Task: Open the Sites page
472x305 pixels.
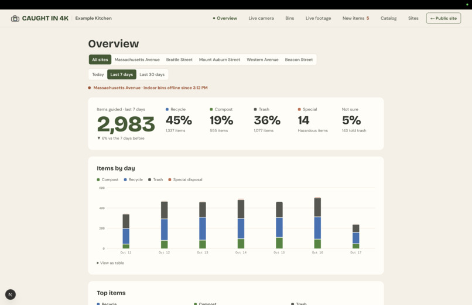Action: [x=413, y=18]
